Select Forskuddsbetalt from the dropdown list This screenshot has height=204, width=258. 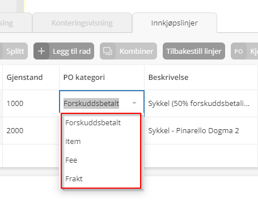[x=93, y=123]
